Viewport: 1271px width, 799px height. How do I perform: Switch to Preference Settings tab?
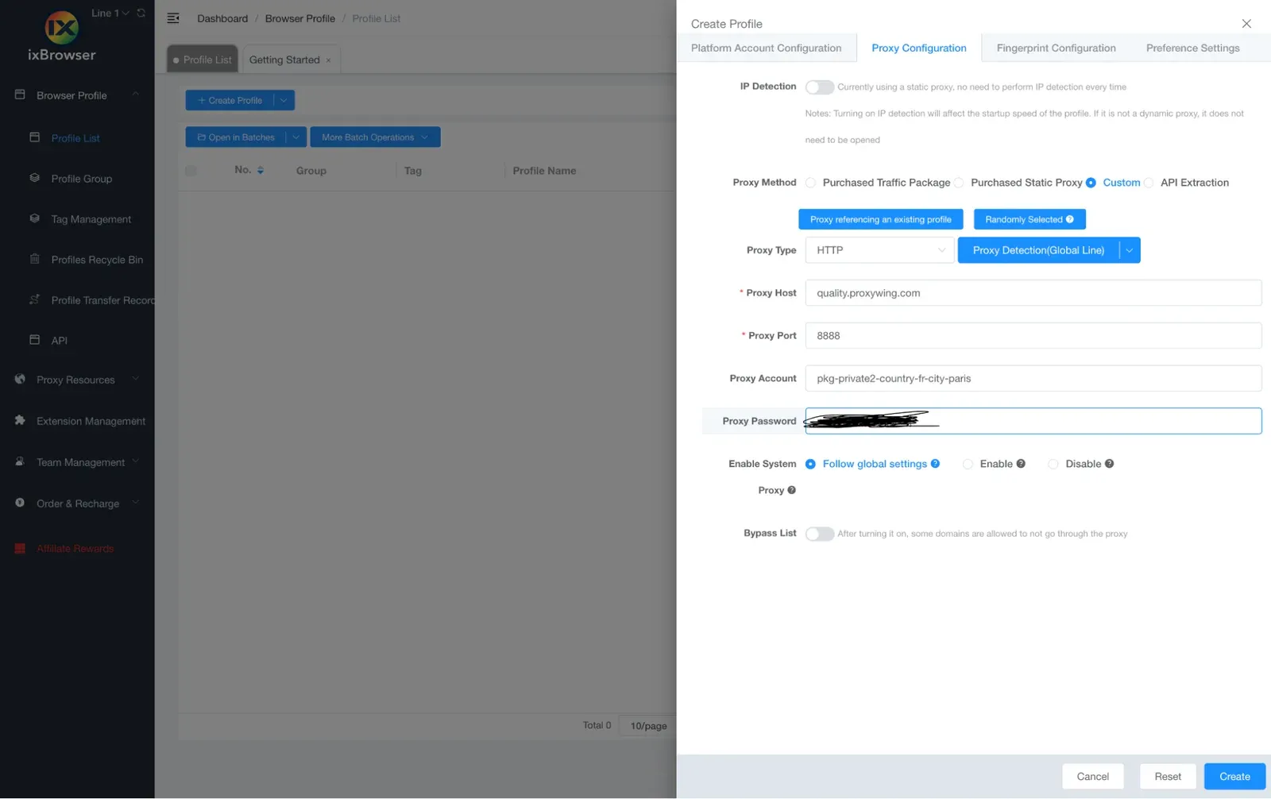(x=1192, y=48)
